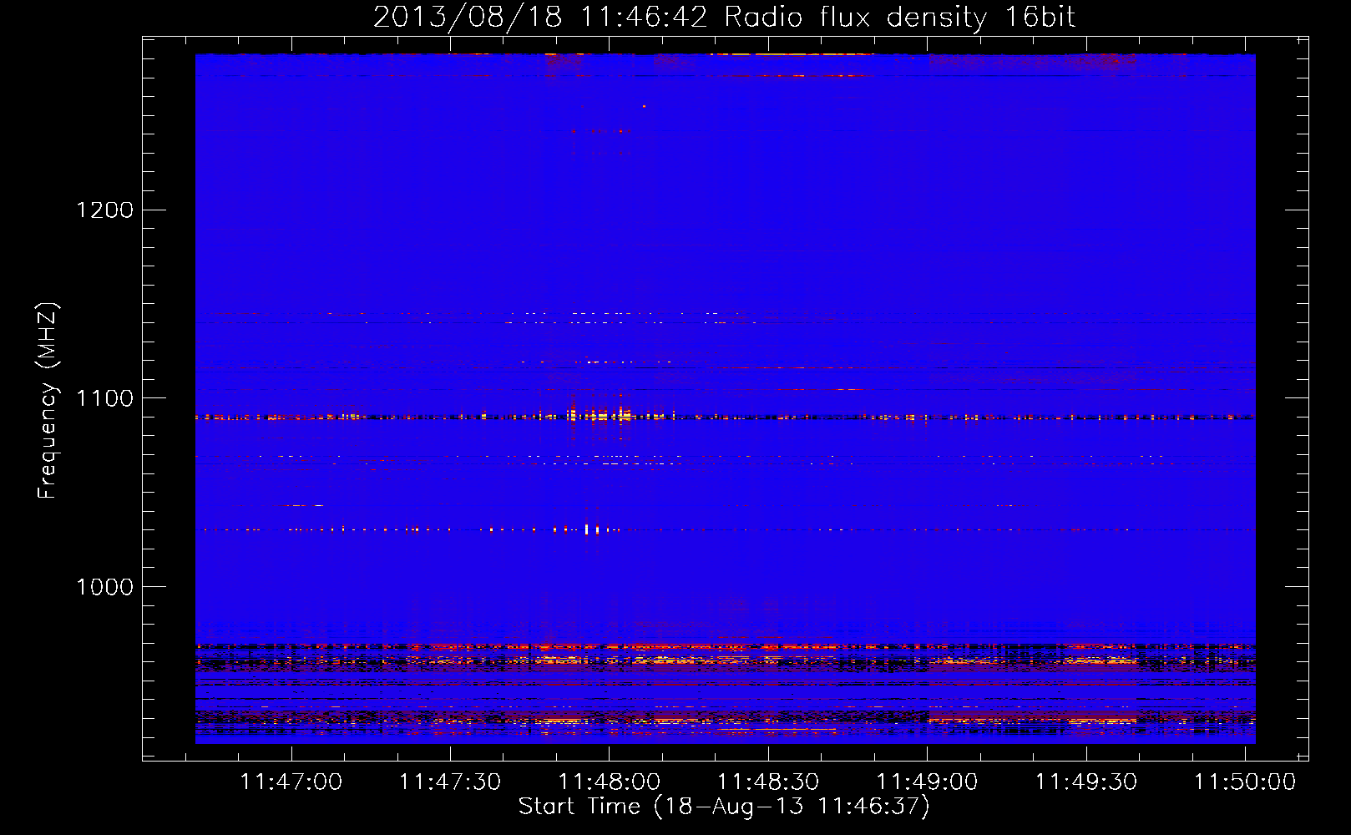Click the 11:48:30 time tick label
The width and height of the screenshot is (1351, 835).
pyautogui.click(x=768, y=782)
